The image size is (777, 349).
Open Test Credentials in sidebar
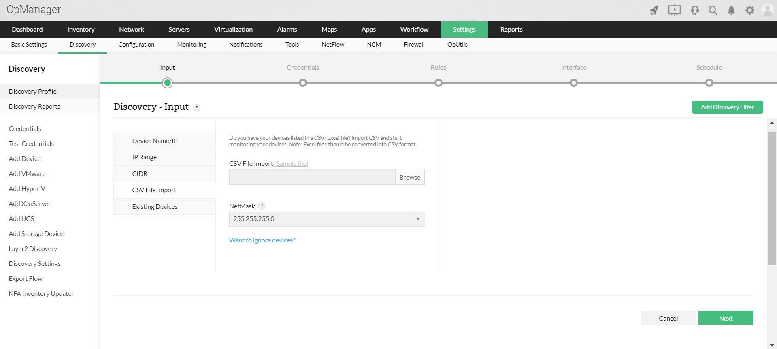31,143
